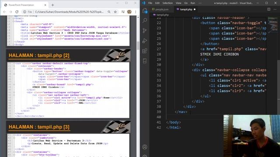Click the clr3 list item on line 35

click(238, 91)
